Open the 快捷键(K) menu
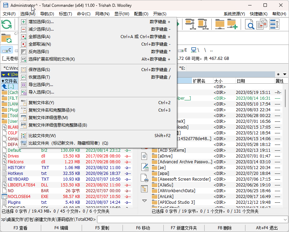The width and height of the screenshot is (289, 232). 259,14
